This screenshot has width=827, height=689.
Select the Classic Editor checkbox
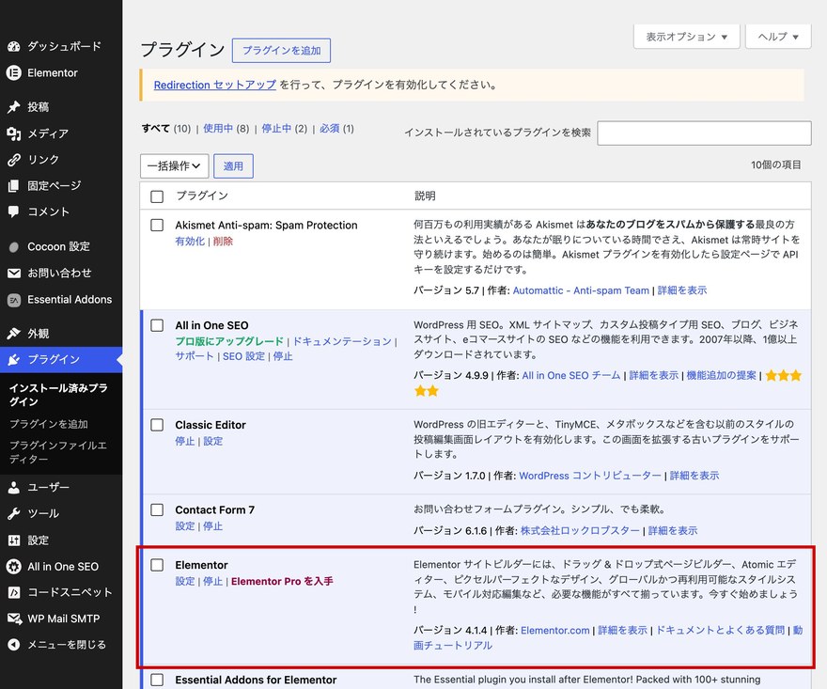pos(157,425)
